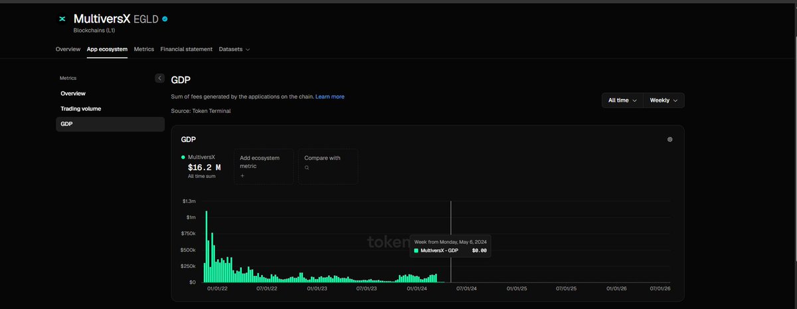Viewport: 797px width, 309px height.
Task: Open the Metrics tab
Action: click(143, 49)
